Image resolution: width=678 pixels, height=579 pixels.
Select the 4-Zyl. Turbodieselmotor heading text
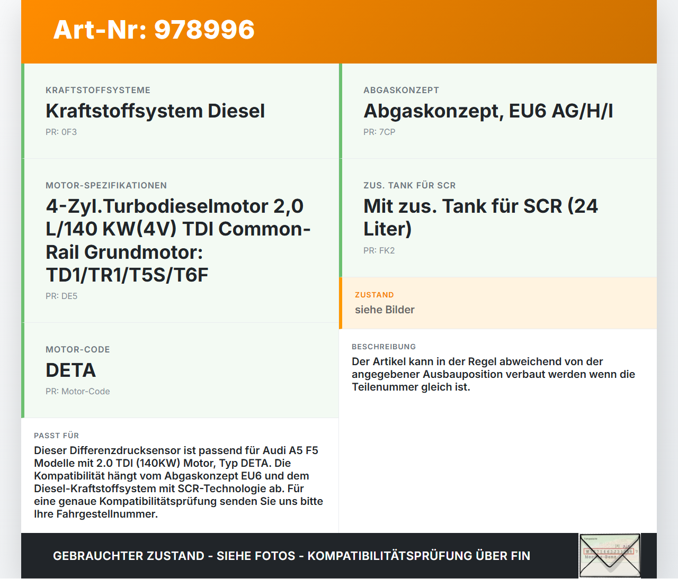pyautogui.click(x=179, y=240)
